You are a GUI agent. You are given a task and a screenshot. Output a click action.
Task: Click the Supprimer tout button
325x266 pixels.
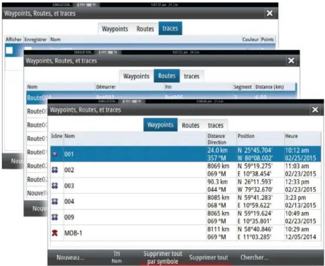(x=208, y=258)
